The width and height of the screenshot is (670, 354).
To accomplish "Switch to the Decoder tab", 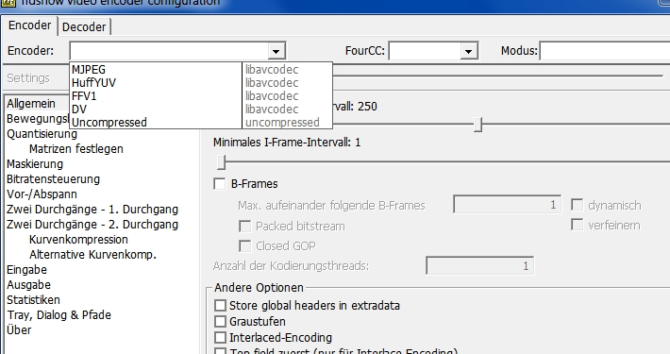I will (x=84, y=27).
